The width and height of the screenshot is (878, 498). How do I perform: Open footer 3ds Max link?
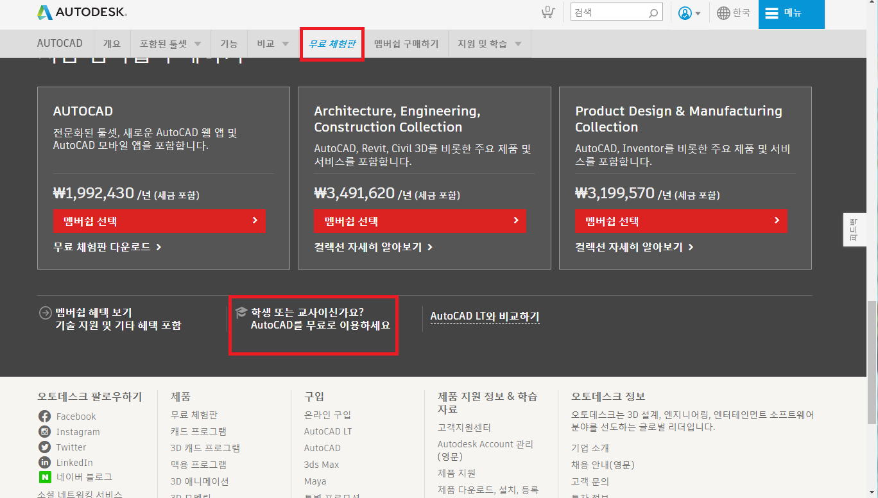[x=322, y=465]
